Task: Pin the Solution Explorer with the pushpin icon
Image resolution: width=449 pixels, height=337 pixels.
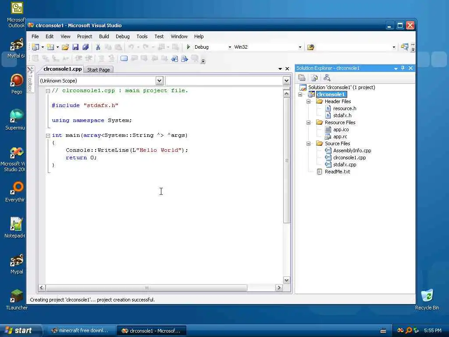Action: pos(403,68)
